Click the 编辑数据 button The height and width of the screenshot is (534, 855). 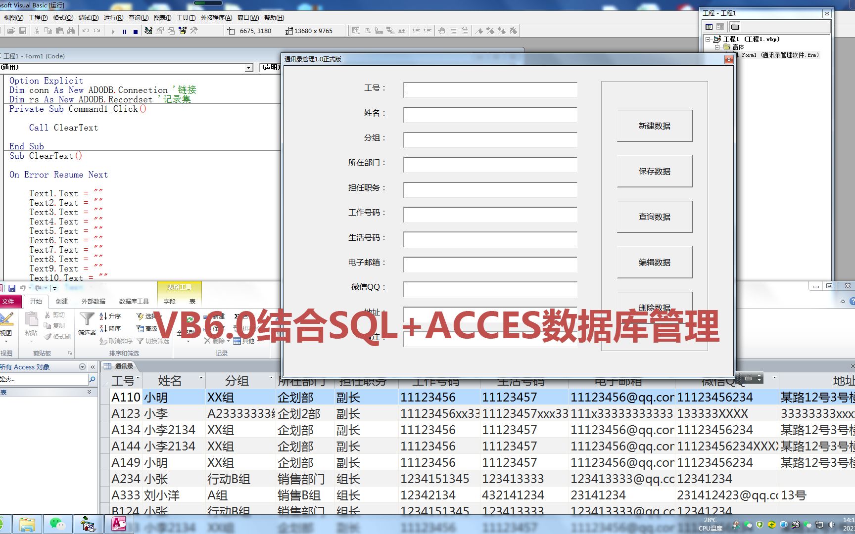click(x=655, y=263)
